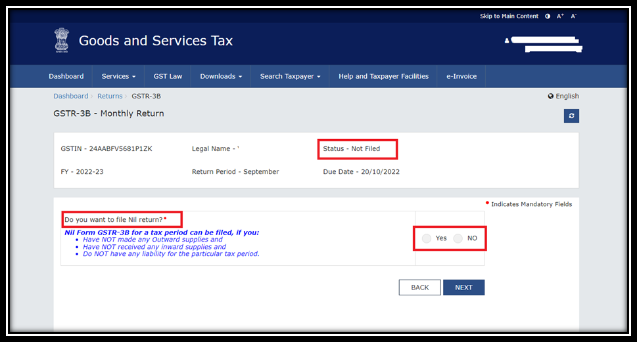Screen dimensions: 637x342
Task: Click the GSTR-3B - Monthly Return heading
Action: click(x=108, y=114)
